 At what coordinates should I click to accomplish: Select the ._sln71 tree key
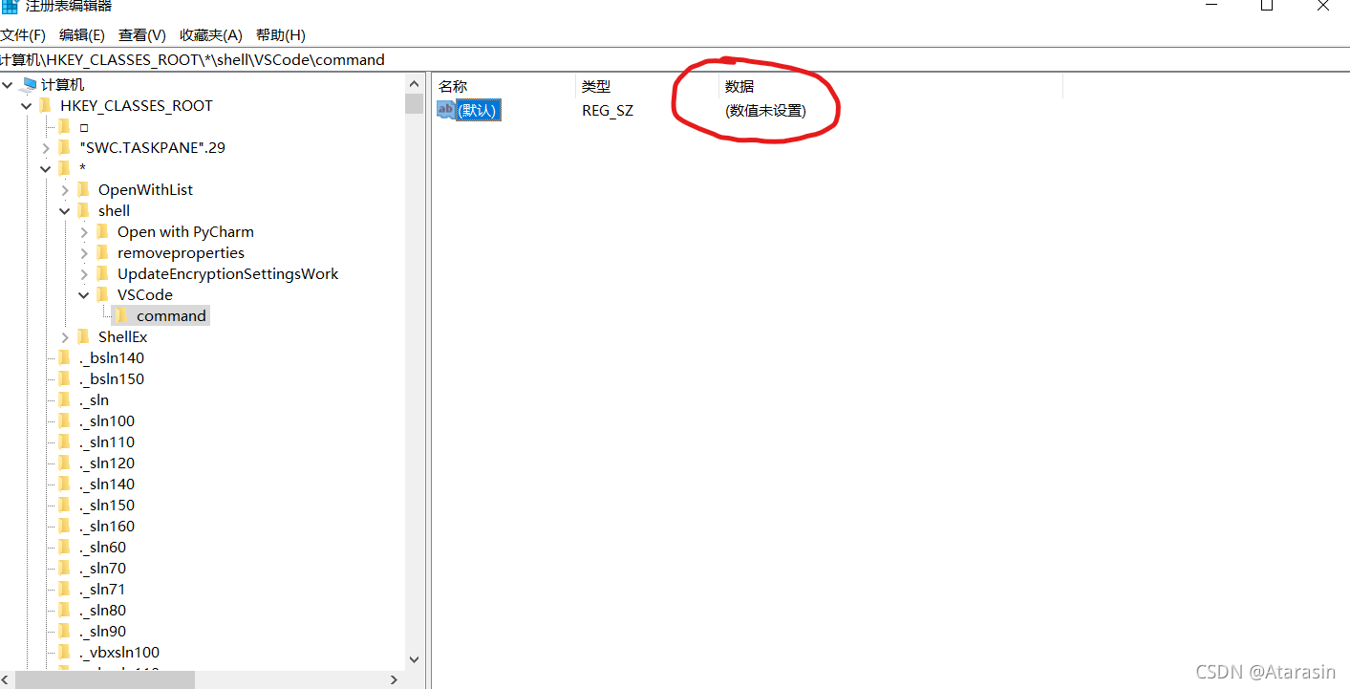tap(103, 590)
